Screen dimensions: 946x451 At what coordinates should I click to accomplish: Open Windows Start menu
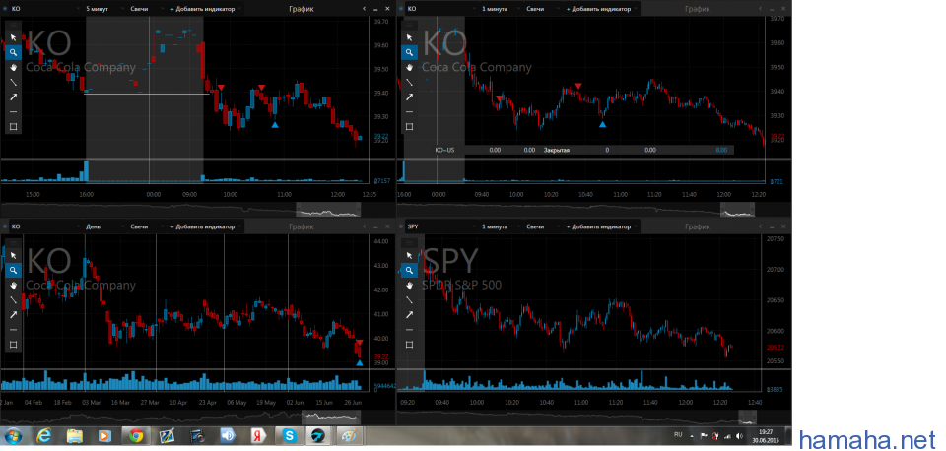click(13, 436)
